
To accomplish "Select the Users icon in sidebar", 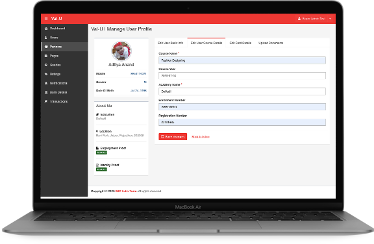I will coord(46,38).
